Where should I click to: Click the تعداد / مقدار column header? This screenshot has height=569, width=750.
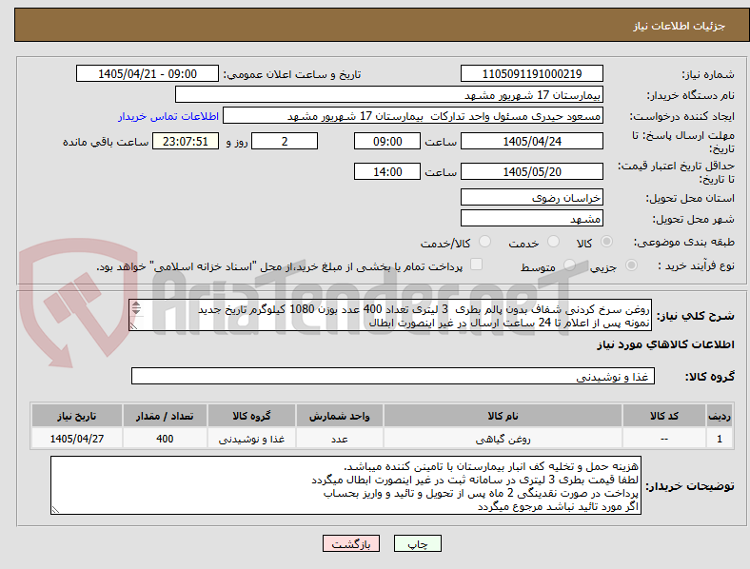coord(165,416)
